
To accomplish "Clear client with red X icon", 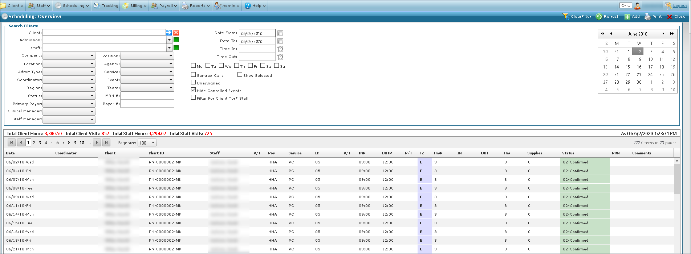I will [176, 33].
